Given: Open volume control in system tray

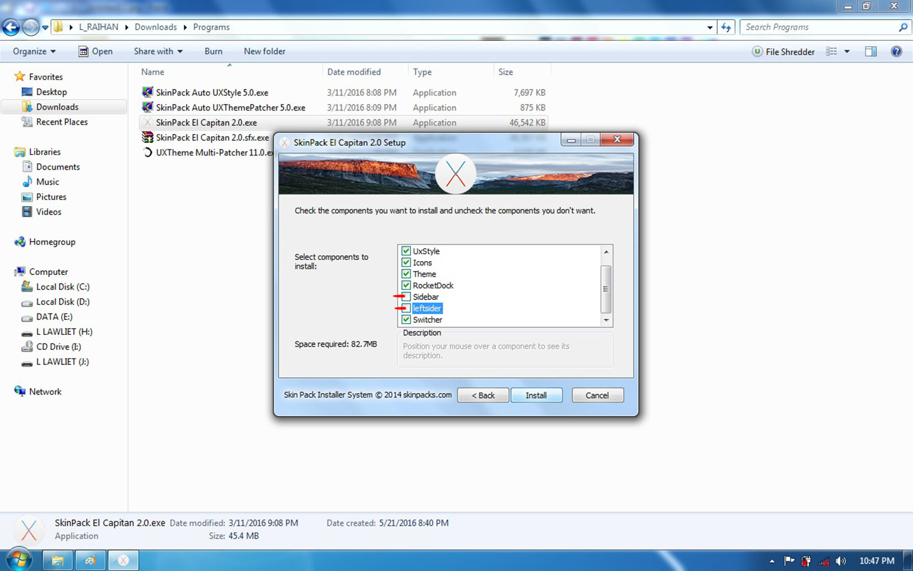Looking at the screenshot, I should point(841,561).
